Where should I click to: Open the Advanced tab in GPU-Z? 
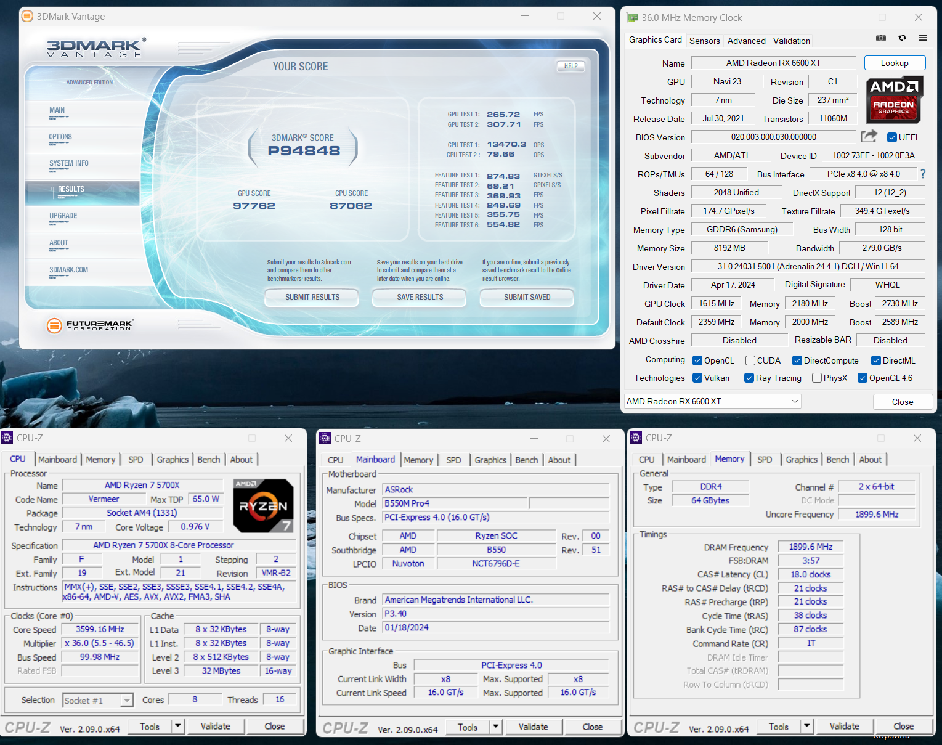click(746, 41)
